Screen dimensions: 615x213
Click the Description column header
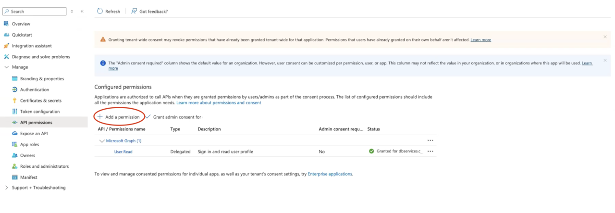pos(209,129)
